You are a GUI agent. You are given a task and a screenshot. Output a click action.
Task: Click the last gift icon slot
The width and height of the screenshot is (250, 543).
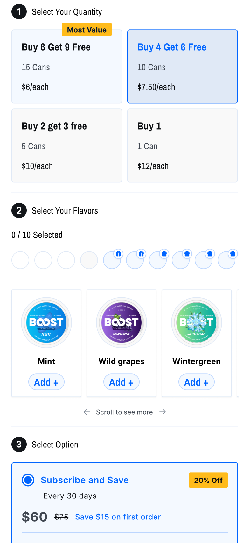(226, 260)
